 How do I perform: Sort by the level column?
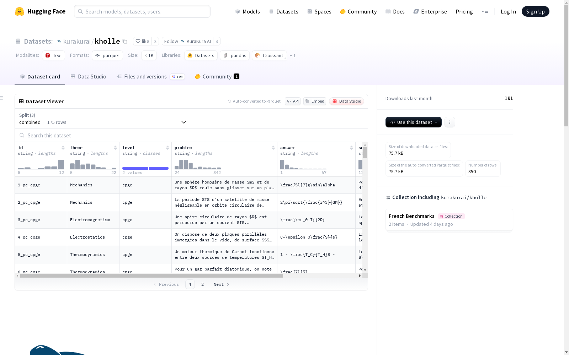pyautogui.click(x=167, y=148)
